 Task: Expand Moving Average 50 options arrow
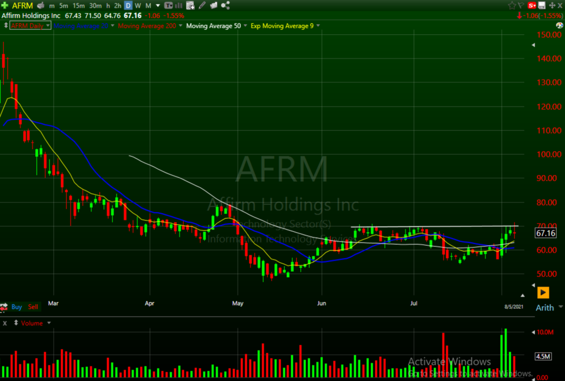click(246, 25)
